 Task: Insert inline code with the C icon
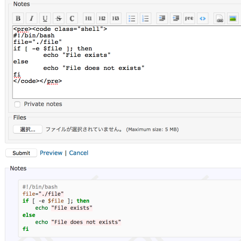(72, 18)
